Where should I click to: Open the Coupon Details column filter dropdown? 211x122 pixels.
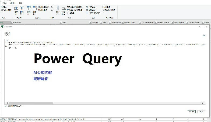tap(140, 23)
